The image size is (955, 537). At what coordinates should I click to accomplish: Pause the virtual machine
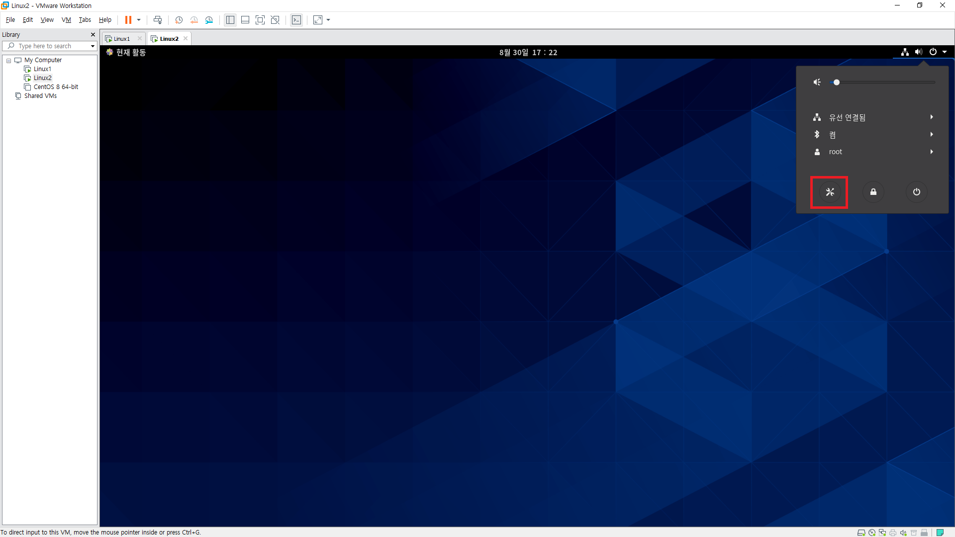point(128,20)
